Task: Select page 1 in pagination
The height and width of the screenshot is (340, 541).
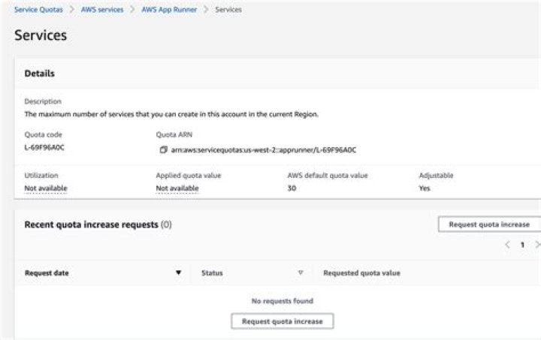Action: pyautogui.click(x=522, y=245)
